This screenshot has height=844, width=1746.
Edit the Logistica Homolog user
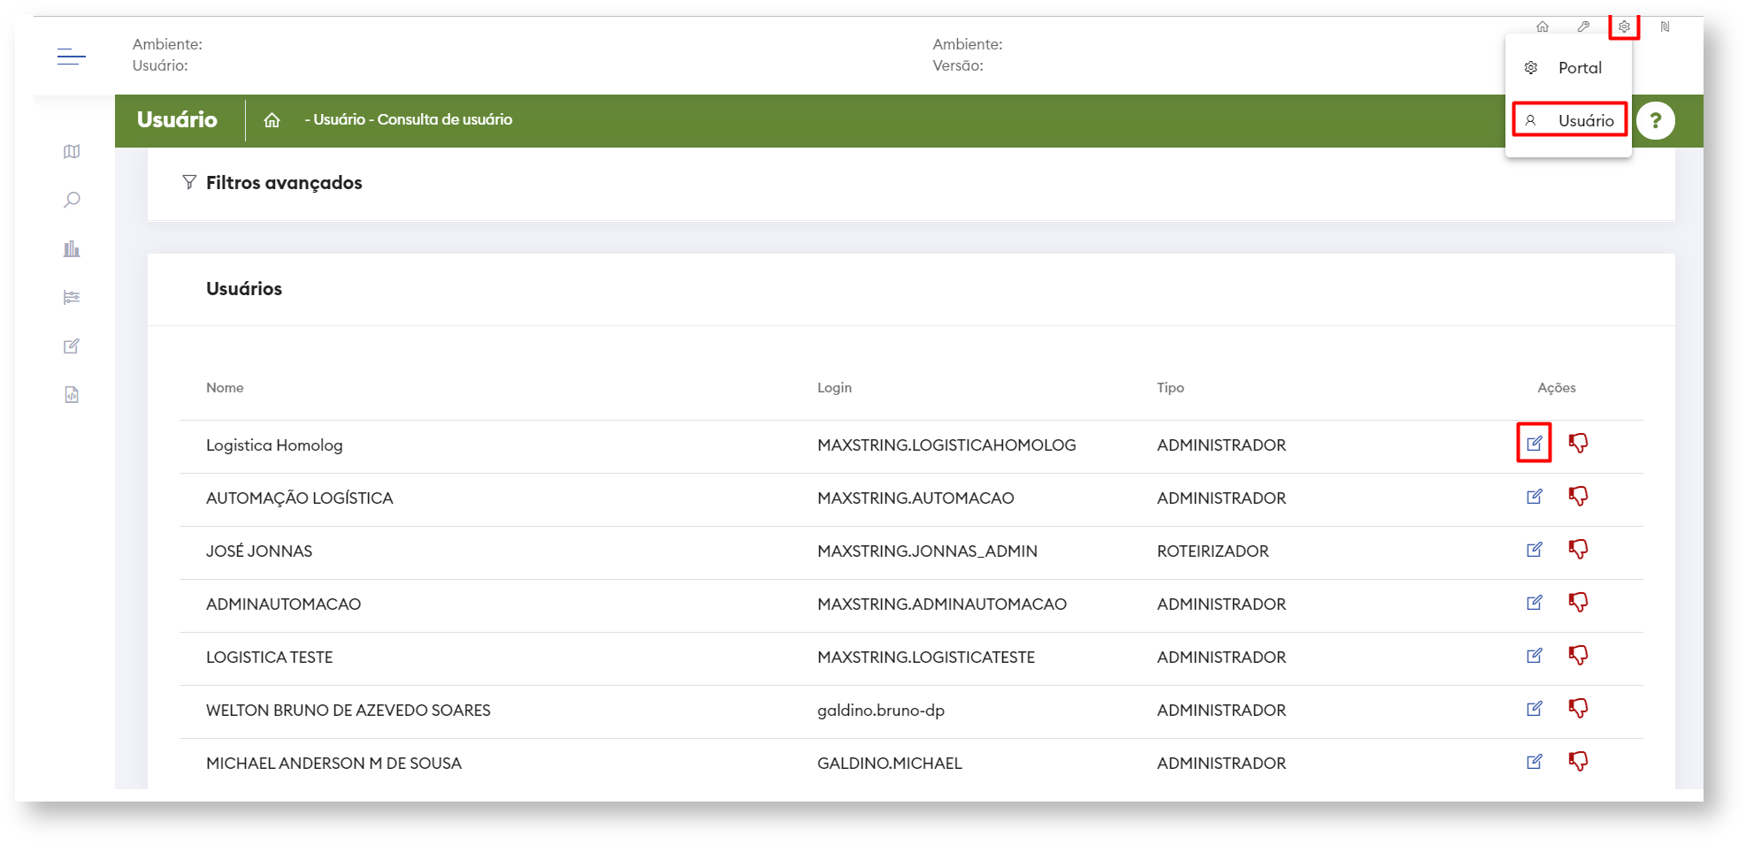point(1534,443)
